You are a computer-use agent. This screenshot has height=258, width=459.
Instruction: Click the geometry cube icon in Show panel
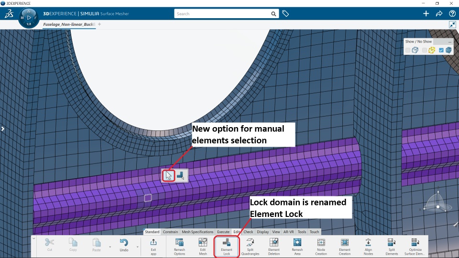pos(415,50)
